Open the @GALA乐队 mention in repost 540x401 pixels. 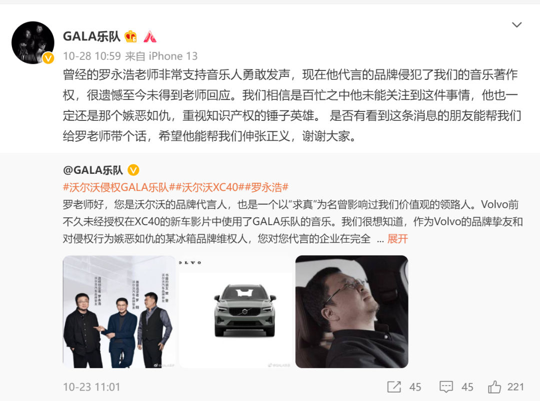pyautogui.click(x=93, y=170)
